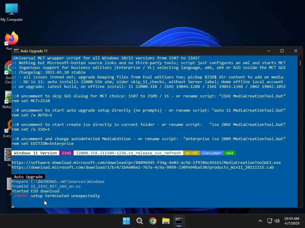Open the Windows Start menu
Screen dimensions: 305x228
pos(126,221)
